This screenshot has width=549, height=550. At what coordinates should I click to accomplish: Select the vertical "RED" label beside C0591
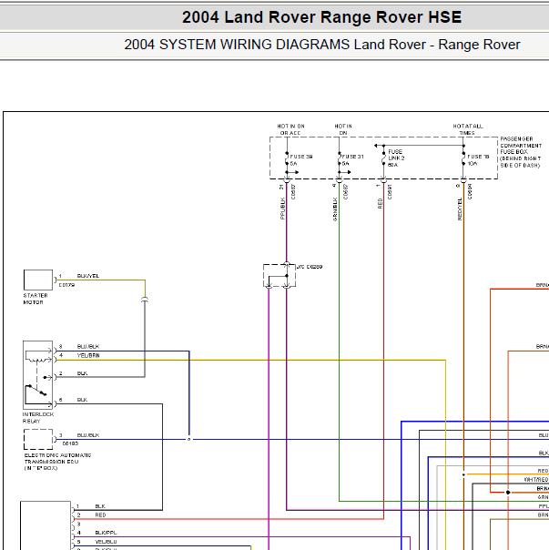point(380,203)
